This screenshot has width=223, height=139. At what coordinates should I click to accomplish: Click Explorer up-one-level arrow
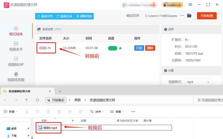pyautogui.click(x=26, y=100)
